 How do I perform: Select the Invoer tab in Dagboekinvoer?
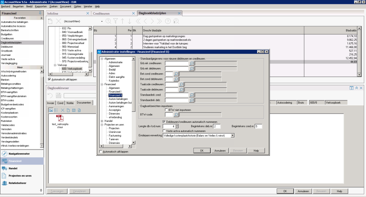click(51, 103)
